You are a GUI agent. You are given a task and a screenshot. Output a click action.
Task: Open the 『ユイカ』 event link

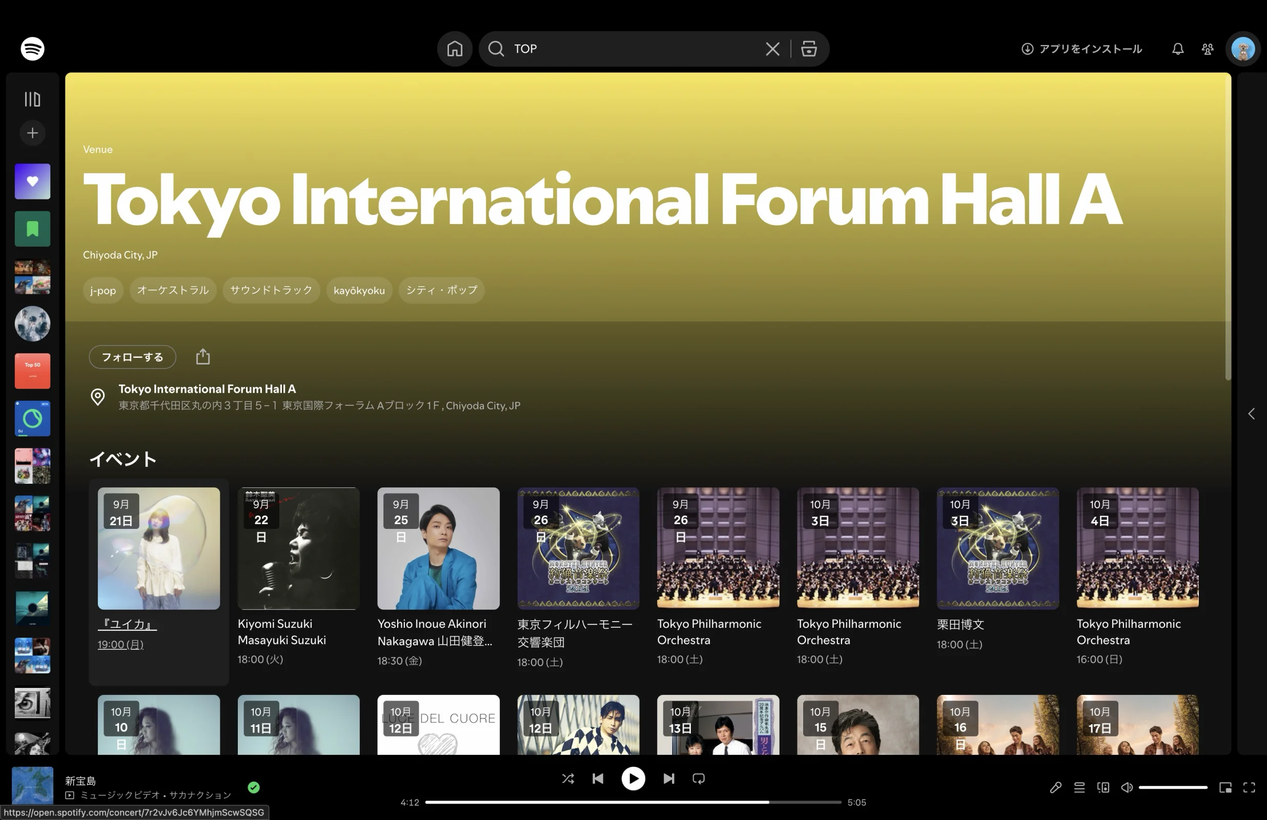tap(127, 624)
